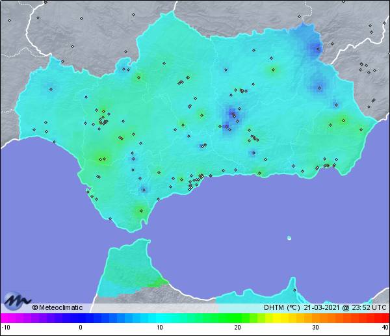The width and height of the screenshot is (390, 336).
Task: Click the small island in the sea
Action: [x=289, y=238]
